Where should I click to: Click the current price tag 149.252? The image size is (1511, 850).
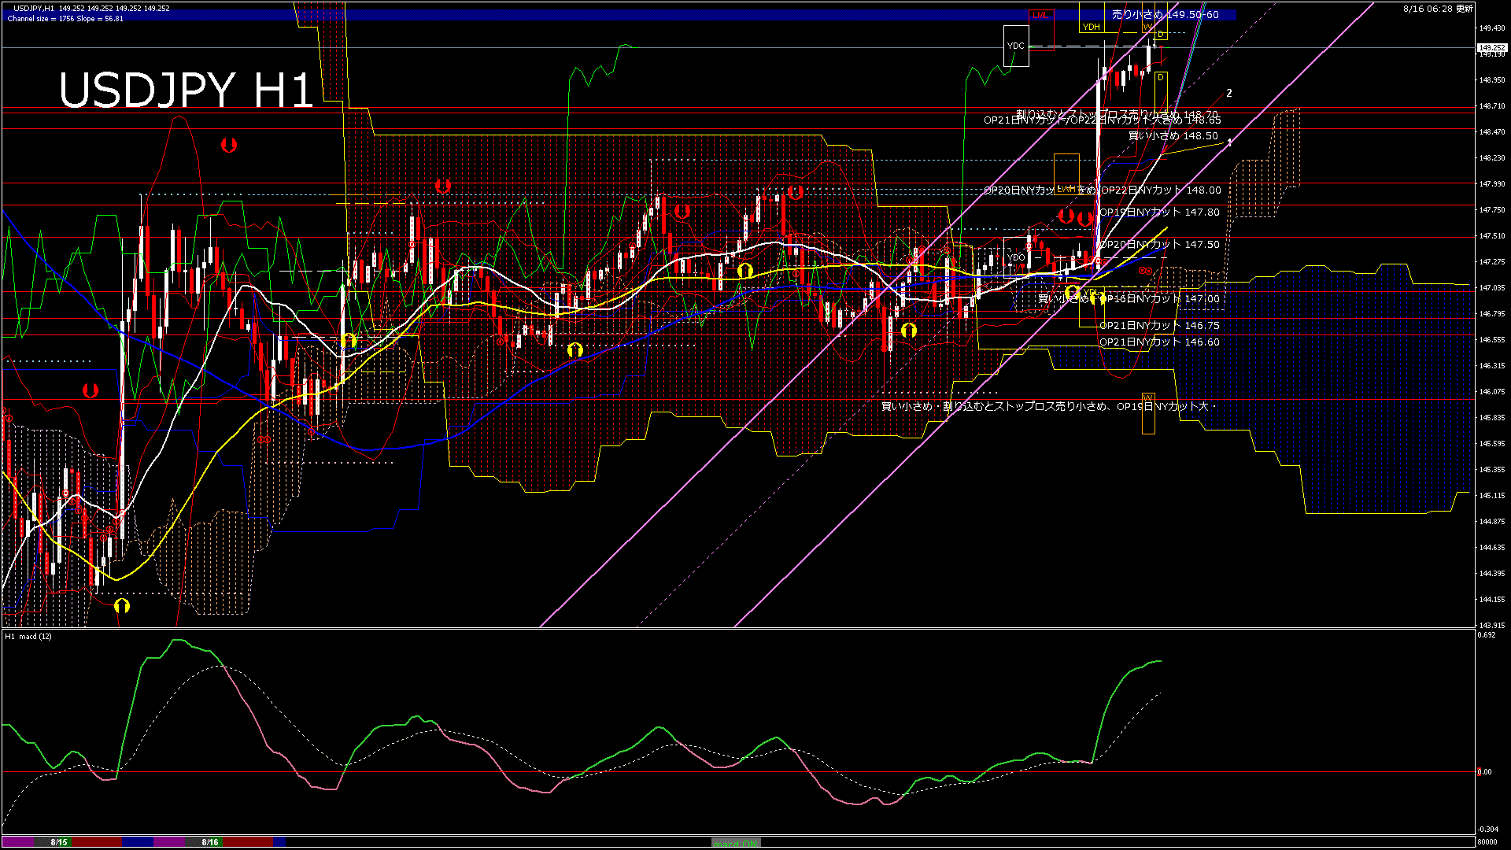point(1491,47)
